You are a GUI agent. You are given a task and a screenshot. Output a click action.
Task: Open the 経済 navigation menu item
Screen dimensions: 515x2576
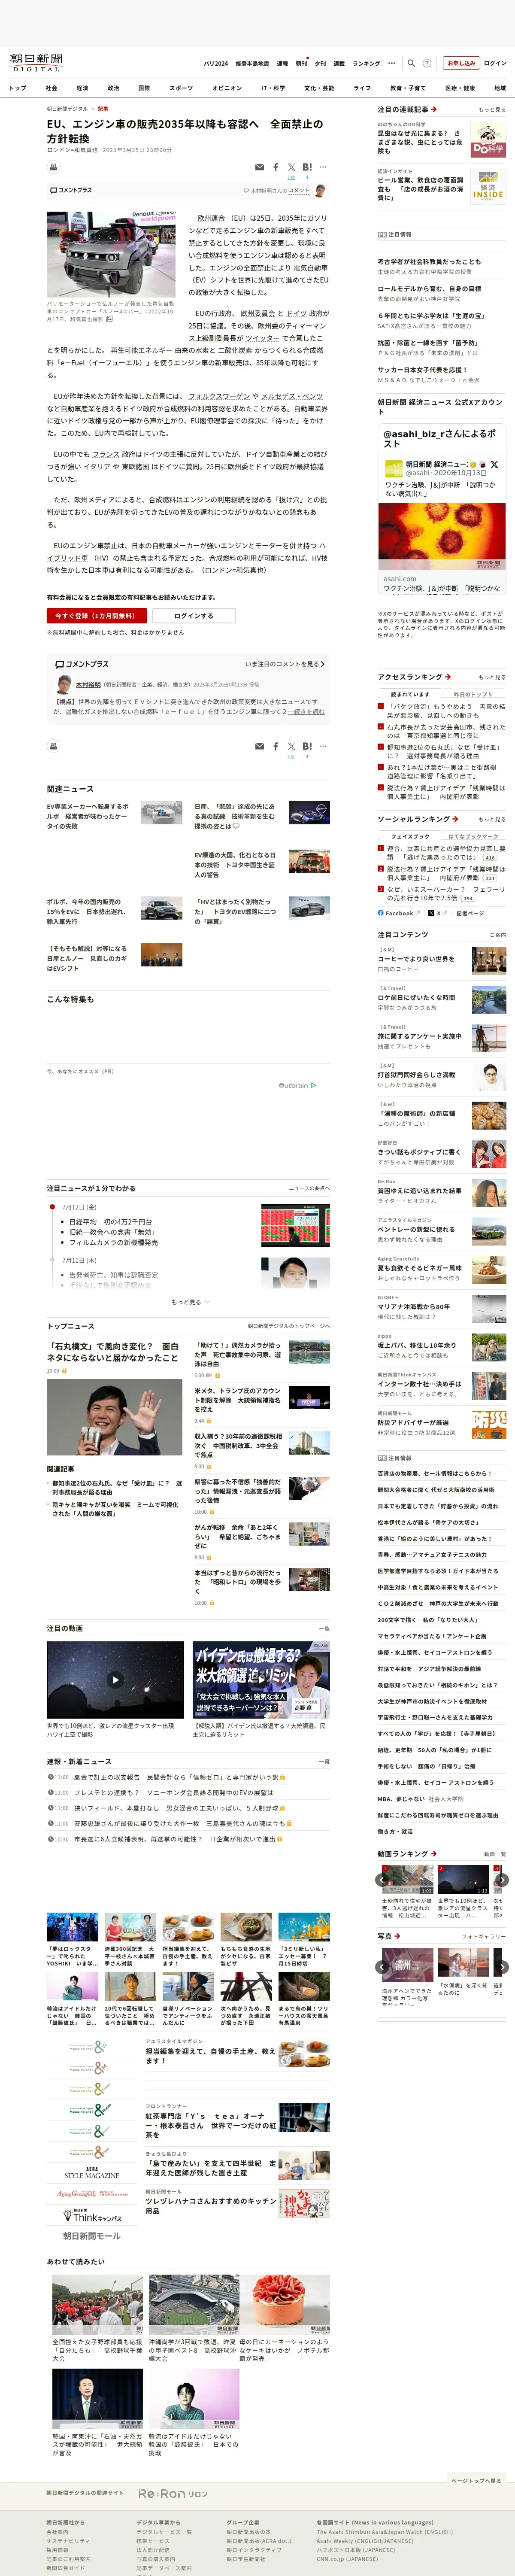pyautogui.click(x=82, y=88)
